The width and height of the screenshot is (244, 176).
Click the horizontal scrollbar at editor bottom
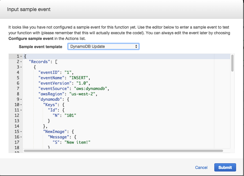coord(124,151)
